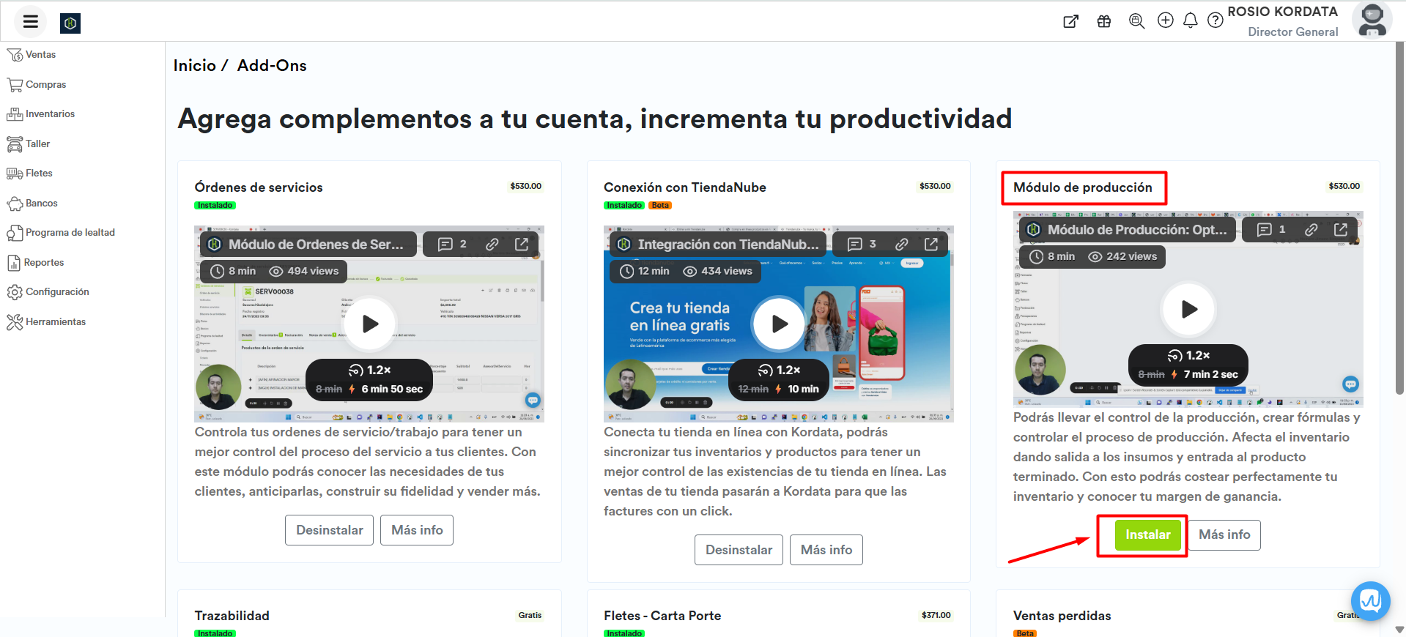Open the Ventas sidebar menu
This screenshot has height=637, width=1406.
40,55
